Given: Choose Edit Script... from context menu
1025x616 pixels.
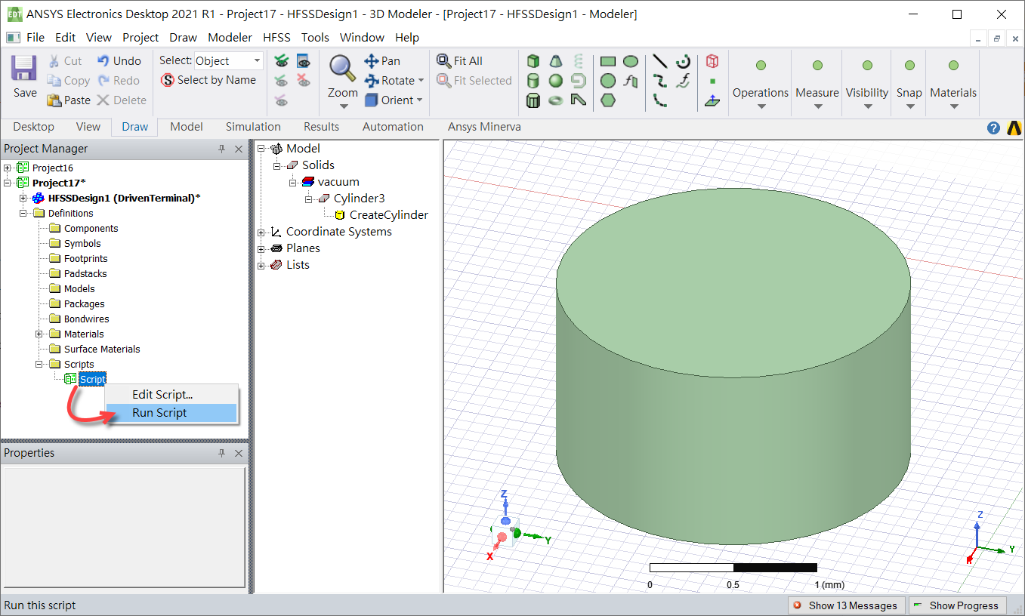Looking at the screenshot, I should tap(171, 394).
